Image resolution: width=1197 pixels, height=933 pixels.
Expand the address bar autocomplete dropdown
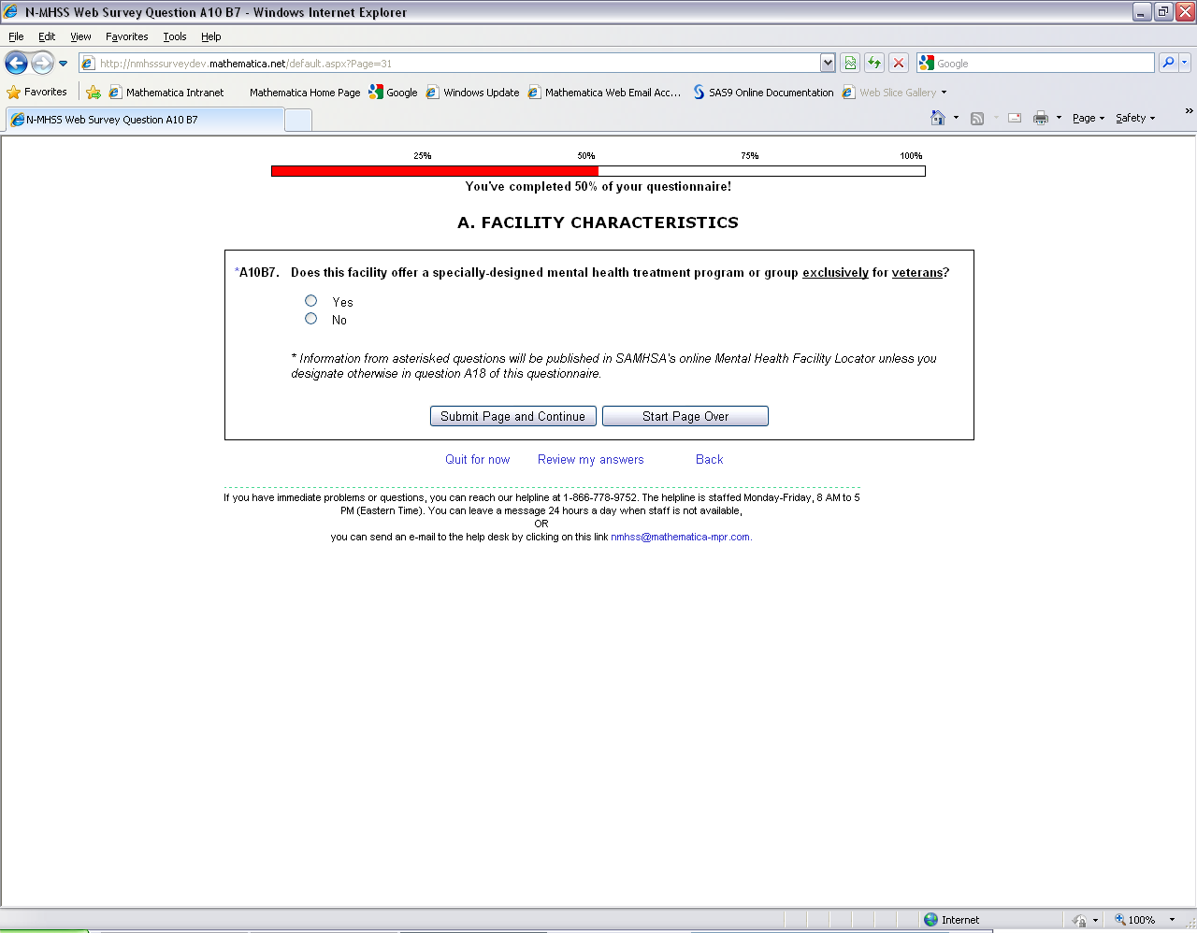pyautogui.click(x=828, y=63)
